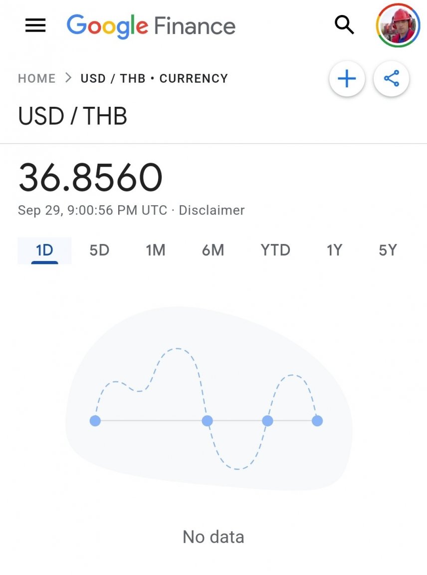Image resolution: width=427 pixels, height=575 pixels.
Task: Open the account profile avatar
Action: (x=398, y=25)
